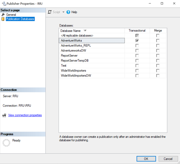Screen dimensions: 180x164
Task: Close the Publisher Properties window
Action: point(174,4)
